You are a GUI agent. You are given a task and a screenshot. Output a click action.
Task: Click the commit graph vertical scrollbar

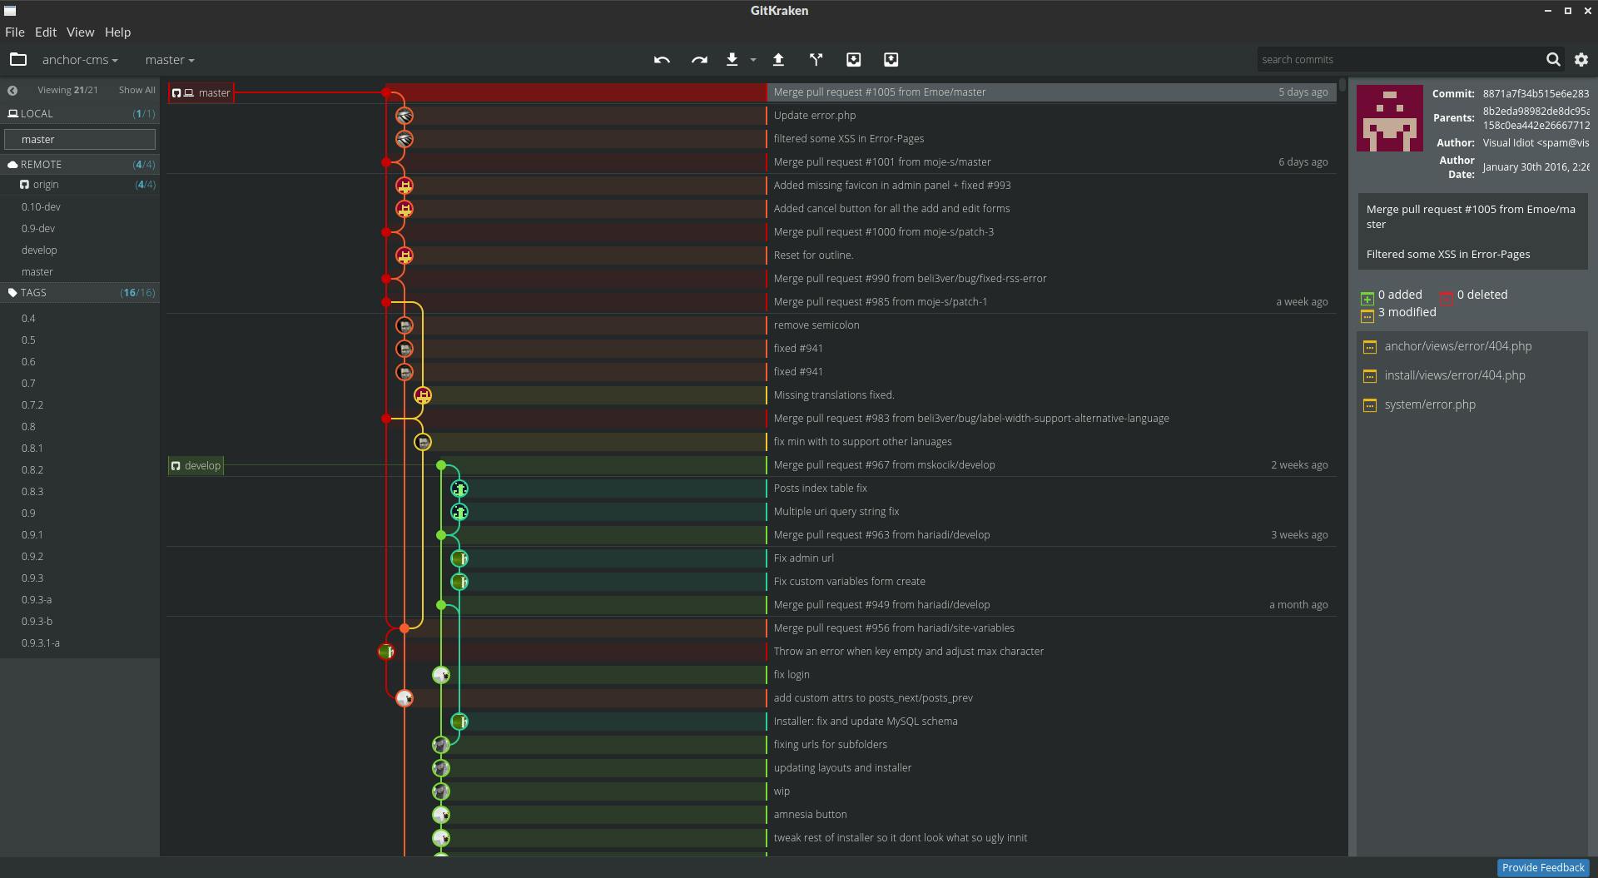1342,86
